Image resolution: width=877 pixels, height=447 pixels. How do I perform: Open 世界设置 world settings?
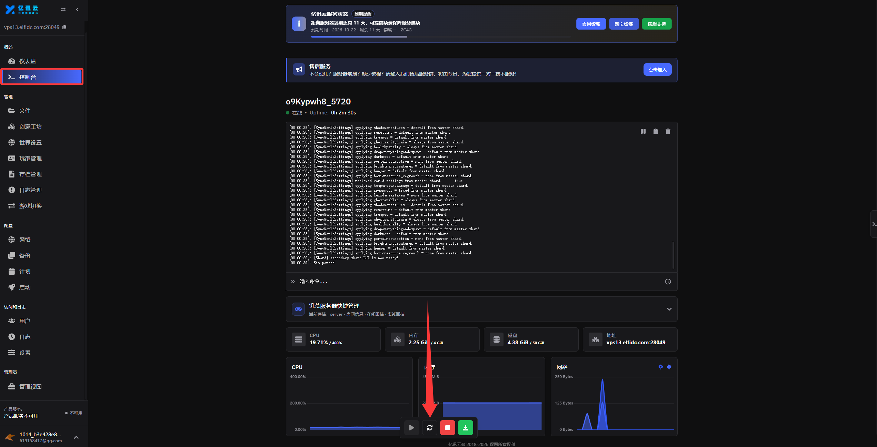[42, 142]
